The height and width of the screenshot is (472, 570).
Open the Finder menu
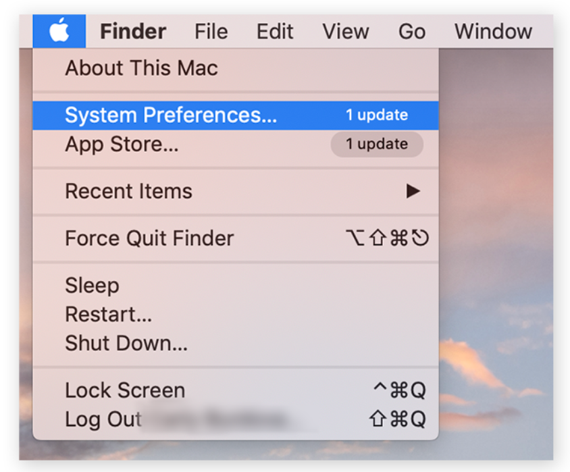coord(133,31)
